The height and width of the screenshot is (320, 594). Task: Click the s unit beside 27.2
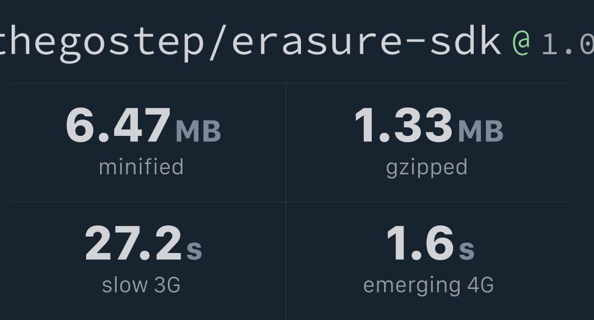(x=194, y=250)
